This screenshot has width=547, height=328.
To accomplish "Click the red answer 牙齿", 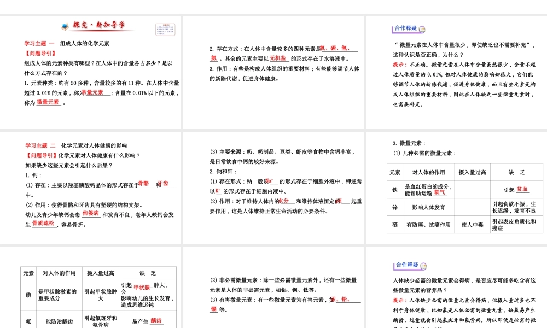I will point(163,183).
